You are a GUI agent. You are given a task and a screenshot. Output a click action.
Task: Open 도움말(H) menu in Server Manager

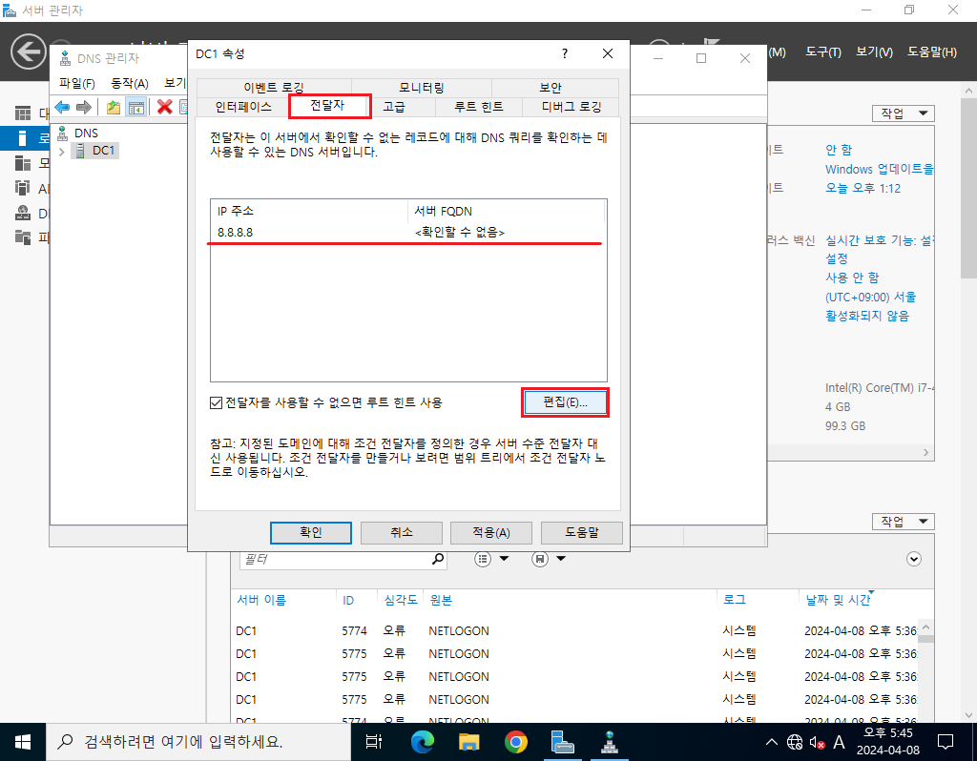pos(931,51)
